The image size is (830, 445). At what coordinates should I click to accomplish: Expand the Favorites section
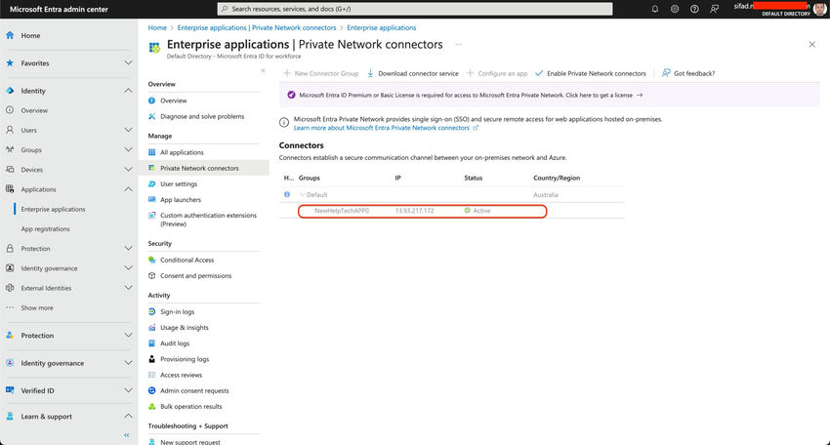click(129, 63)
